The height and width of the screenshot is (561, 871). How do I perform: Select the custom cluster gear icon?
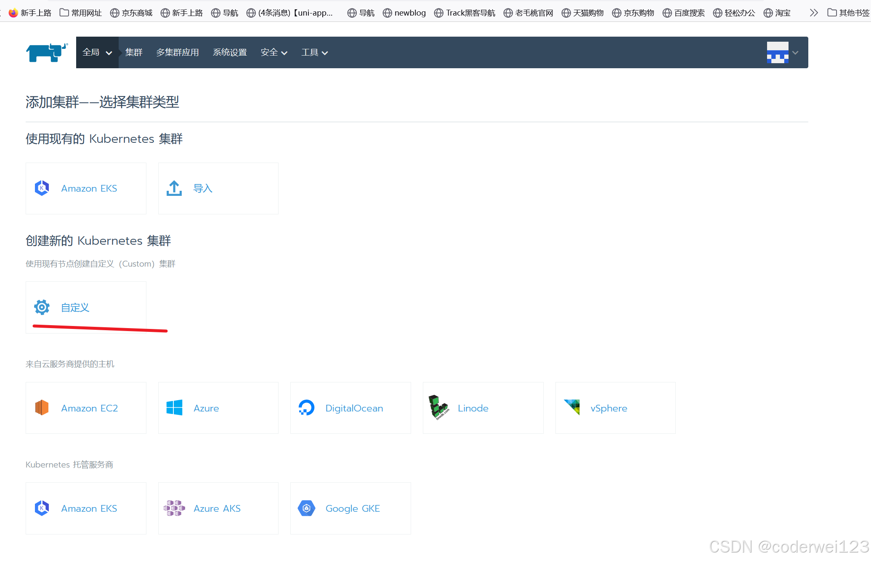click(42, 307)
